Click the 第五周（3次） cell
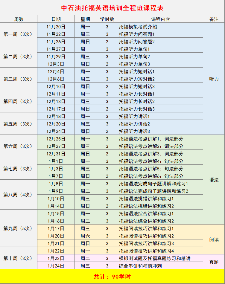This screenshot has width=225, height=284. (19, 124)
